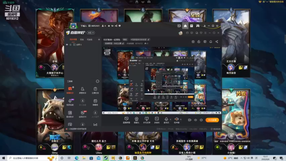Image resolution: width=286 pixels, height=161 pixels.
Task: Collapse the 工具箱 toolbox panel
Action: 98,81
